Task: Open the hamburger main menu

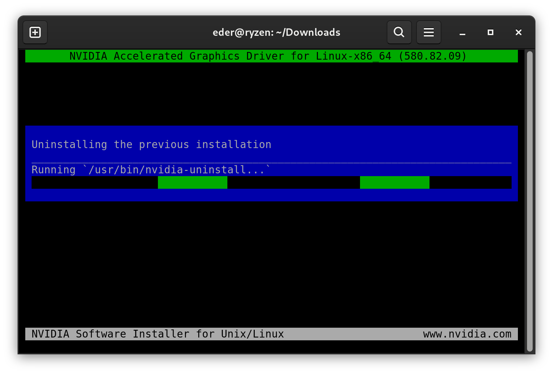Action: point(428,32)
